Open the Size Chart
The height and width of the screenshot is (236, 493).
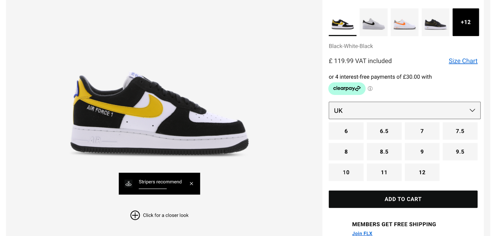pyautogui.click(x=463, y=61)
